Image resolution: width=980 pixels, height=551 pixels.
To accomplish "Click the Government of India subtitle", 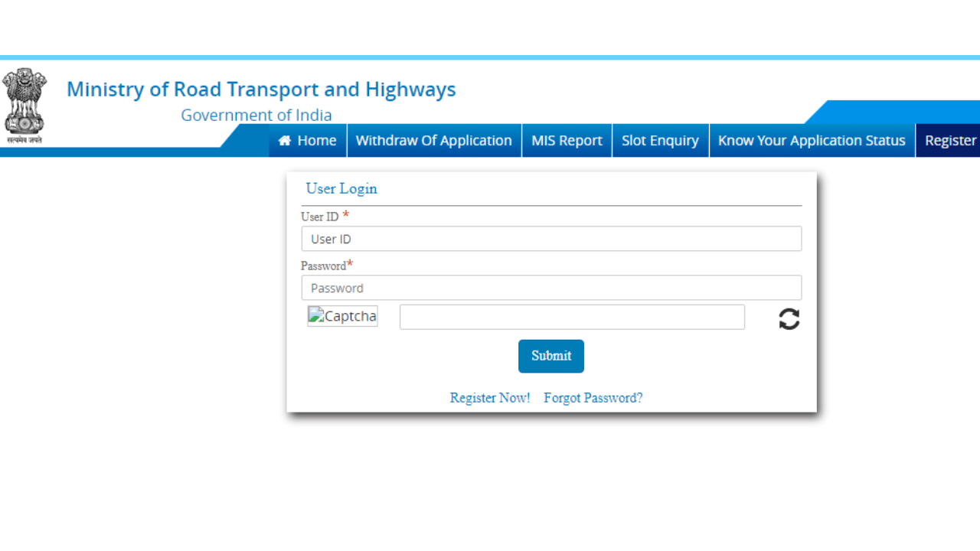I will coord(256,115).
